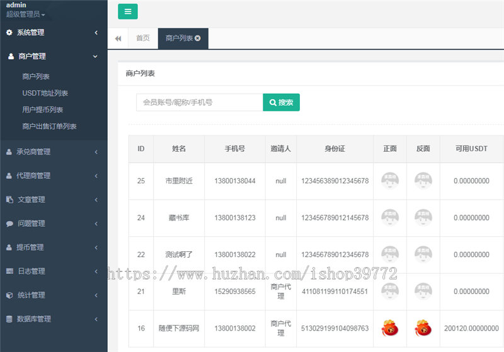Open USDT地址列表 from the sidebar
The width and height of the screenshot is (504, 352).
pos(45,93)
